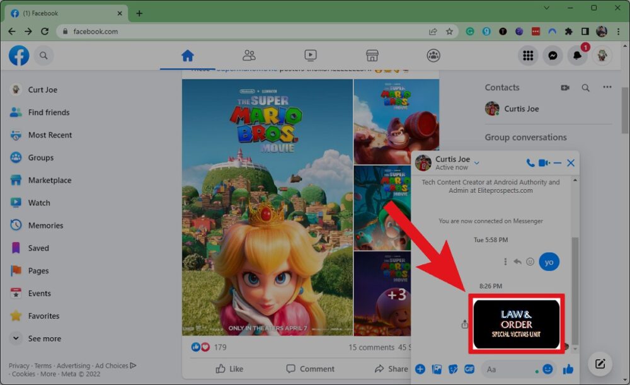Image resolution: width=630 pixels, height=385 pixels.
Task: Send a thumbs-up in the Curtis Joe chat
Action: coord(568,369)
